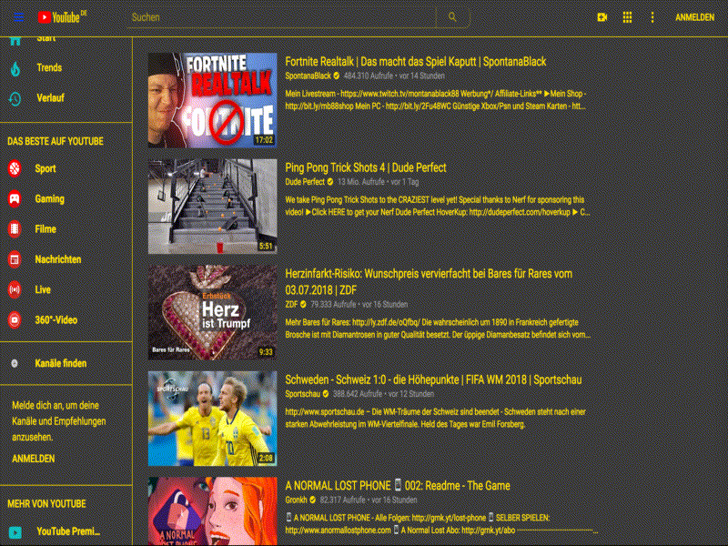Click the 9:33 duration badge
The width and height of the screenshot is (728, 546).
pos(266,352)
